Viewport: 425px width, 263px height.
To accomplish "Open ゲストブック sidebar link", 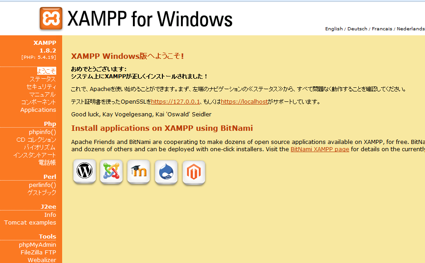I will tap(42, 192).
